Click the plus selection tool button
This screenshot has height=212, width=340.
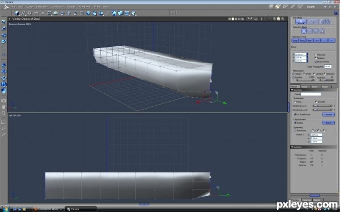[331, 41]
